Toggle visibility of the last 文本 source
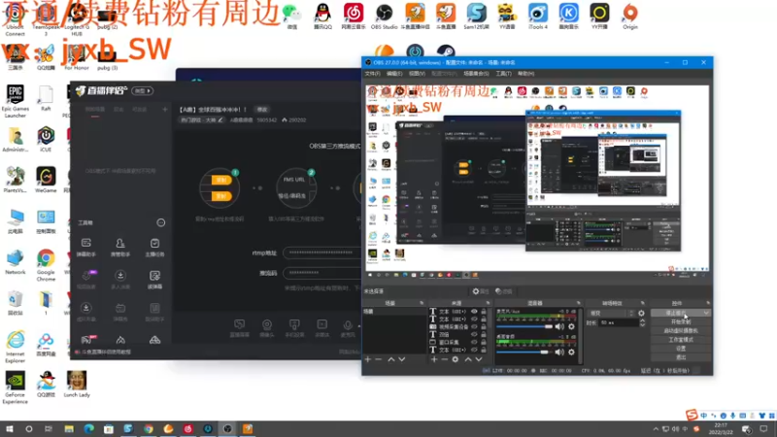 point(474,350)
